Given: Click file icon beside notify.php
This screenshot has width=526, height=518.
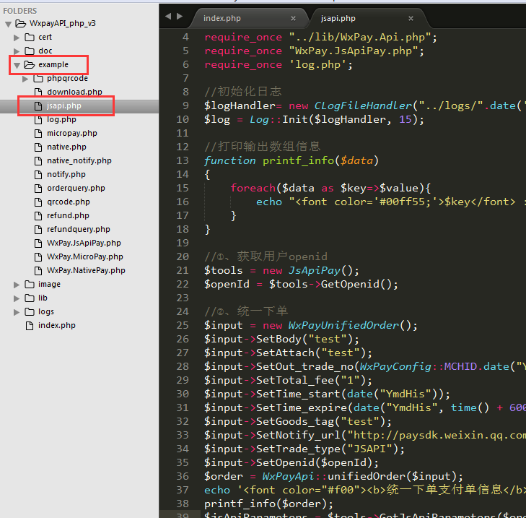Looking at the screenshot, I should (x=38, y=175).
